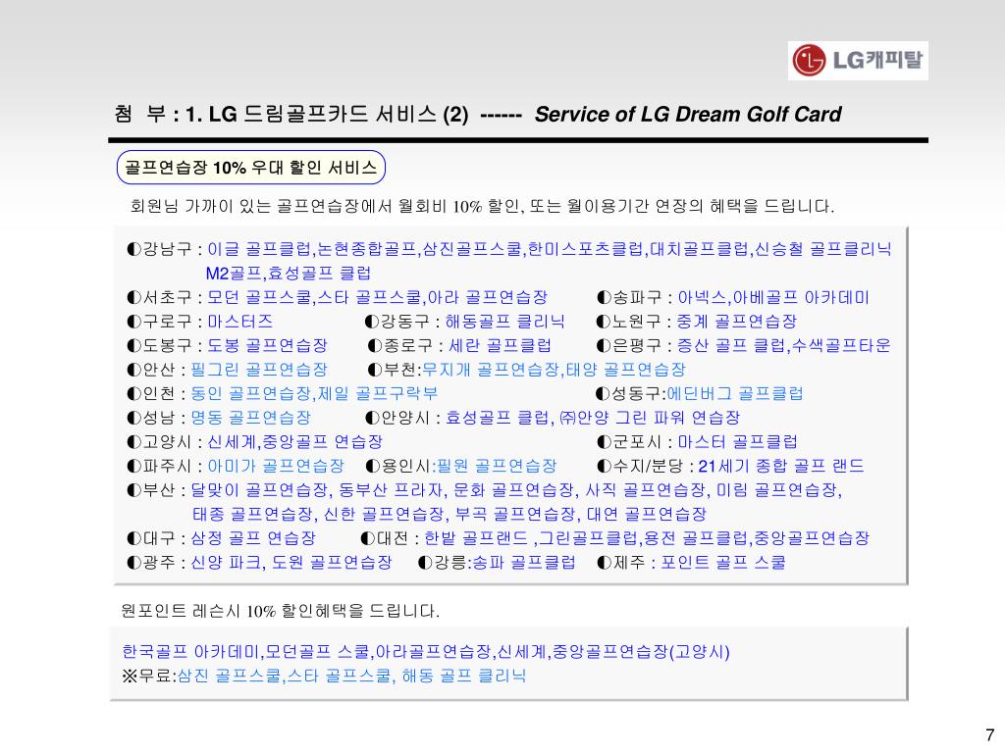
Task: Select '아베골프 아카데미' text
Action: coord(800,298)
